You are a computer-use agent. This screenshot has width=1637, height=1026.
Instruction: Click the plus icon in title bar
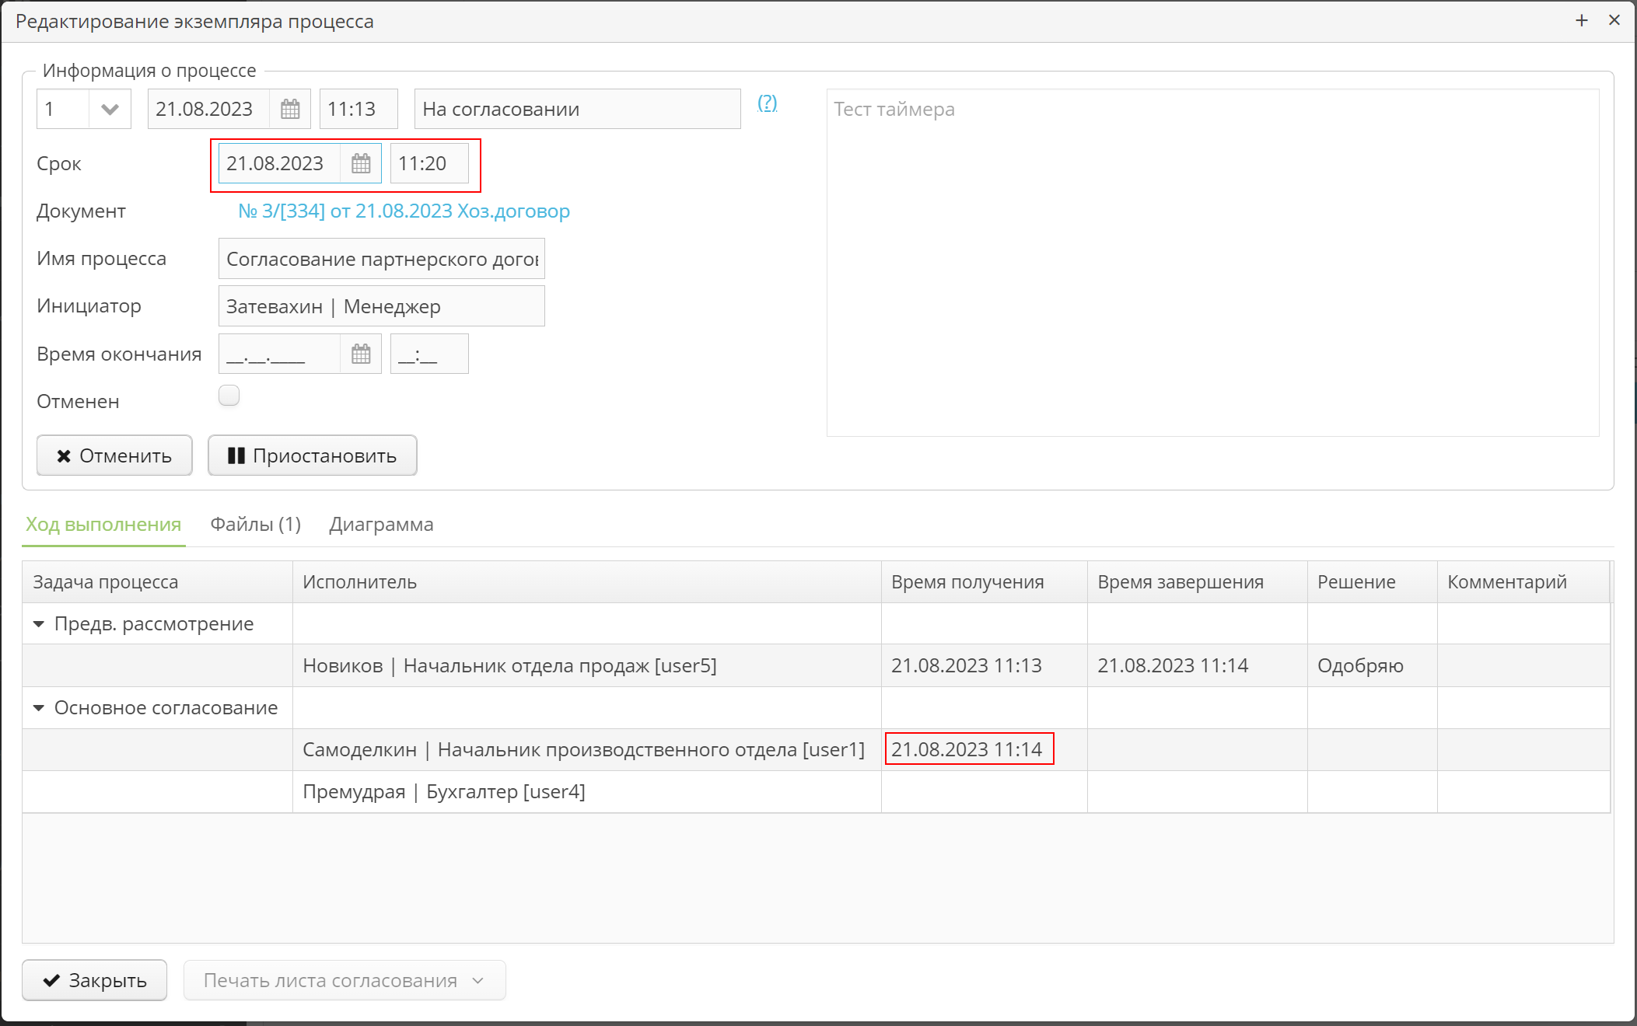tap(1582, 21)
